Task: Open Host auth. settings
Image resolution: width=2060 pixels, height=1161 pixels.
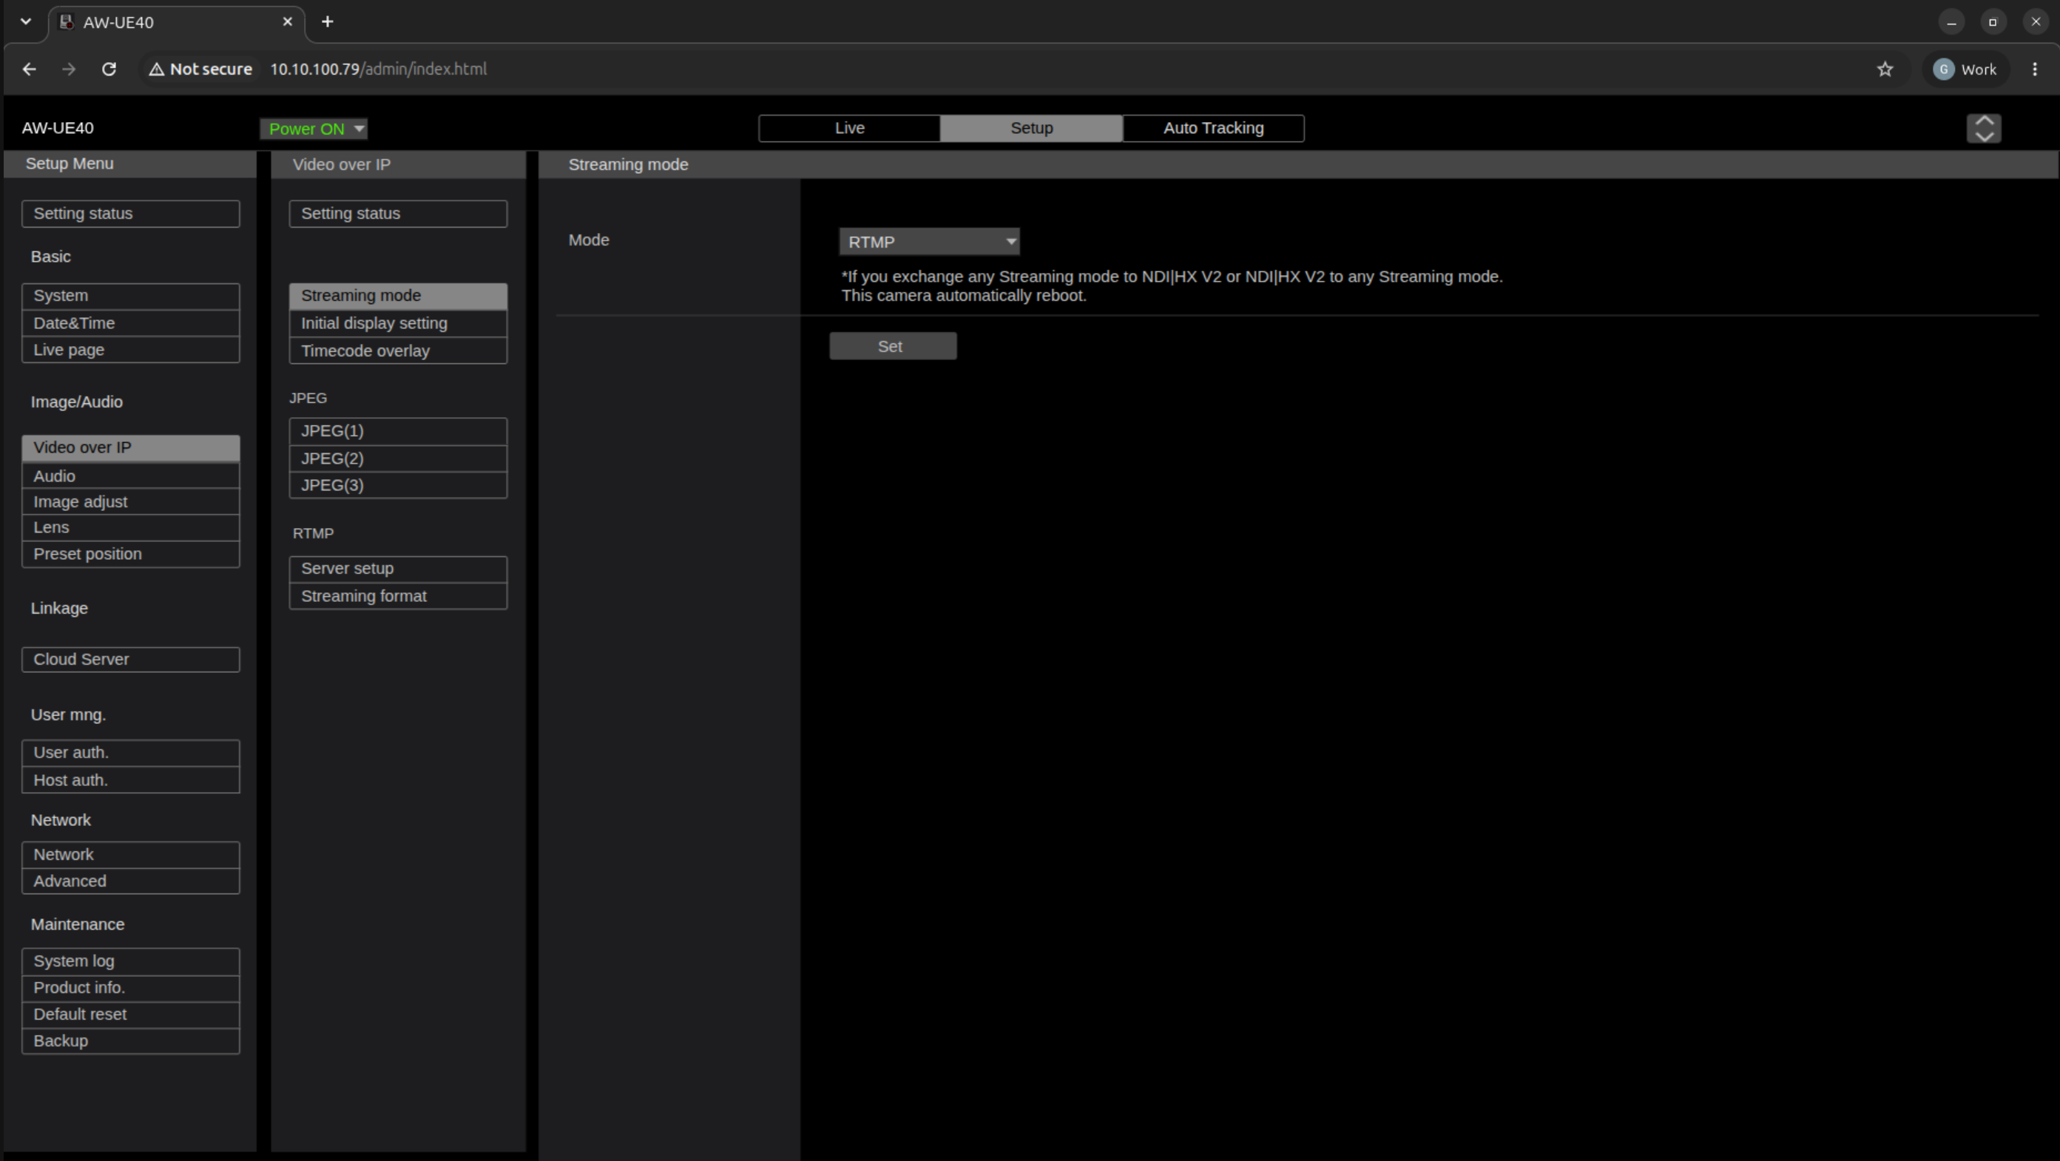Action: tap(130, 779)
